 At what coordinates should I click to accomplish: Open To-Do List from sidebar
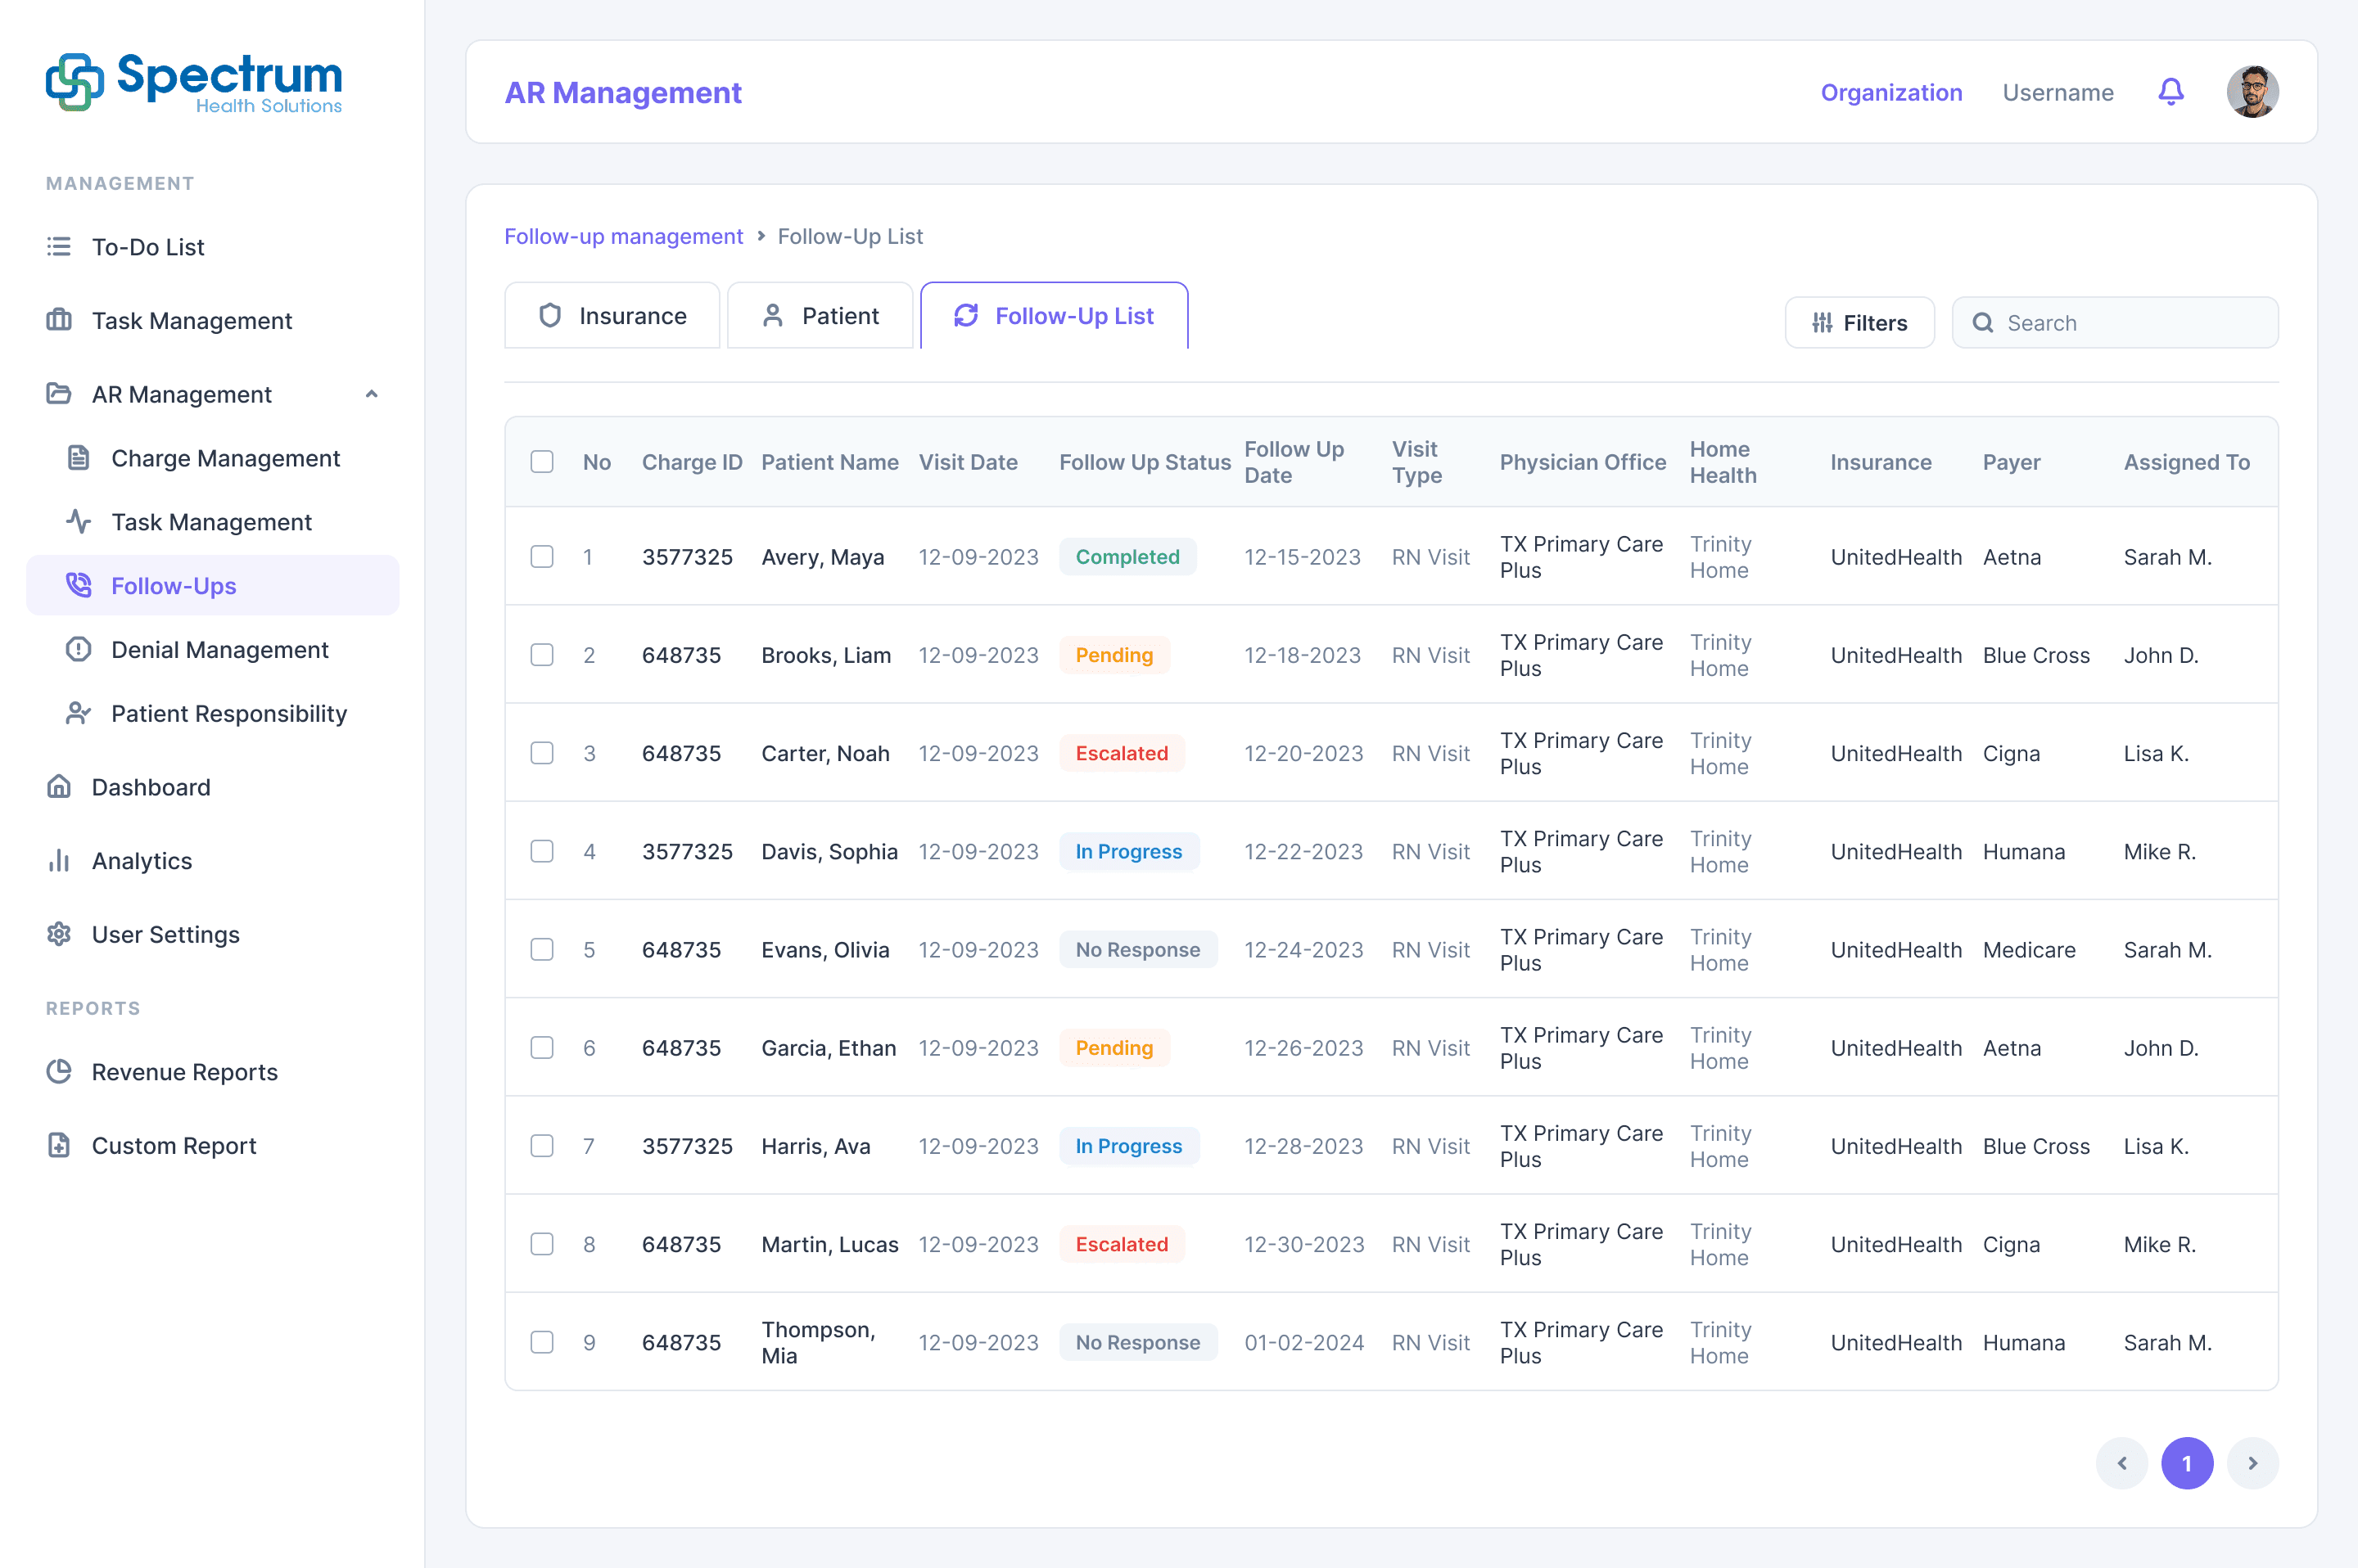(147, 247)
